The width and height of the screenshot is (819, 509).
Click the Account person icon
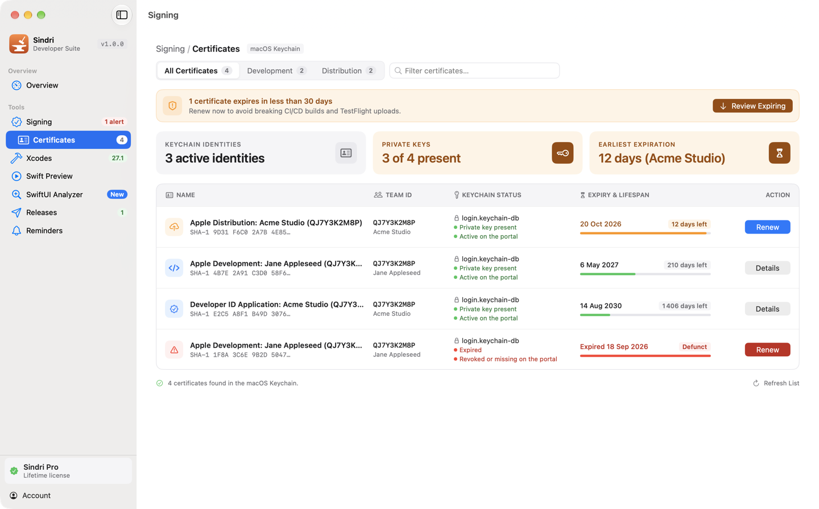(x=14, y=495)
